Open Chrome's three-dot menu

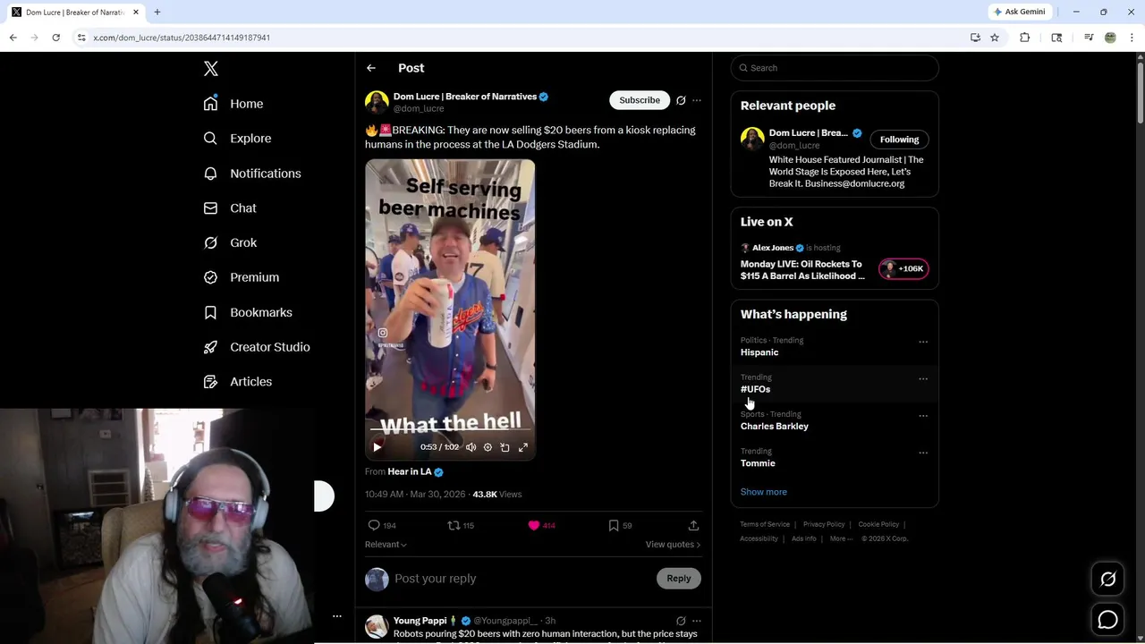[1132, 38]
